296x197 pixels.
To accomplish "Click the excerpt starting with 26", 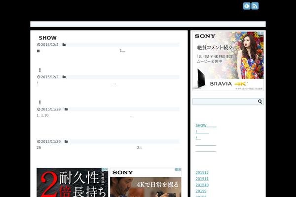I will tap(89, 148).
